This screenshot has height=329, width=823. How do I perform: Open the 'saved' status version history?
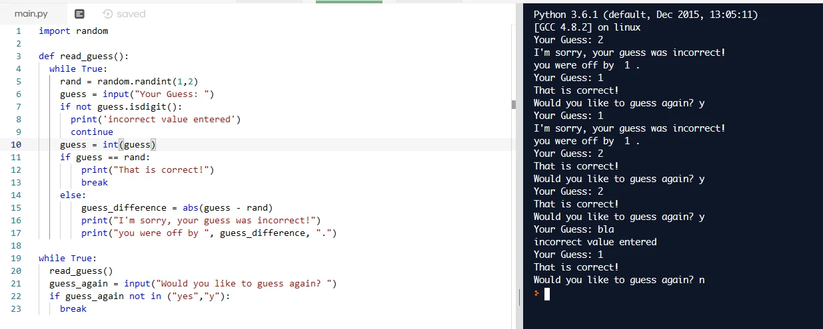(131, 13)
